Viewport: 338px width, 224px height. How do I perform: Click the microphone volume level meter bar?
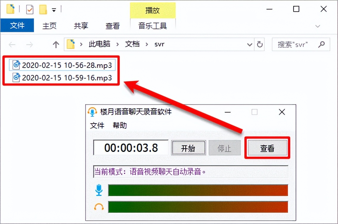[198, 190]
